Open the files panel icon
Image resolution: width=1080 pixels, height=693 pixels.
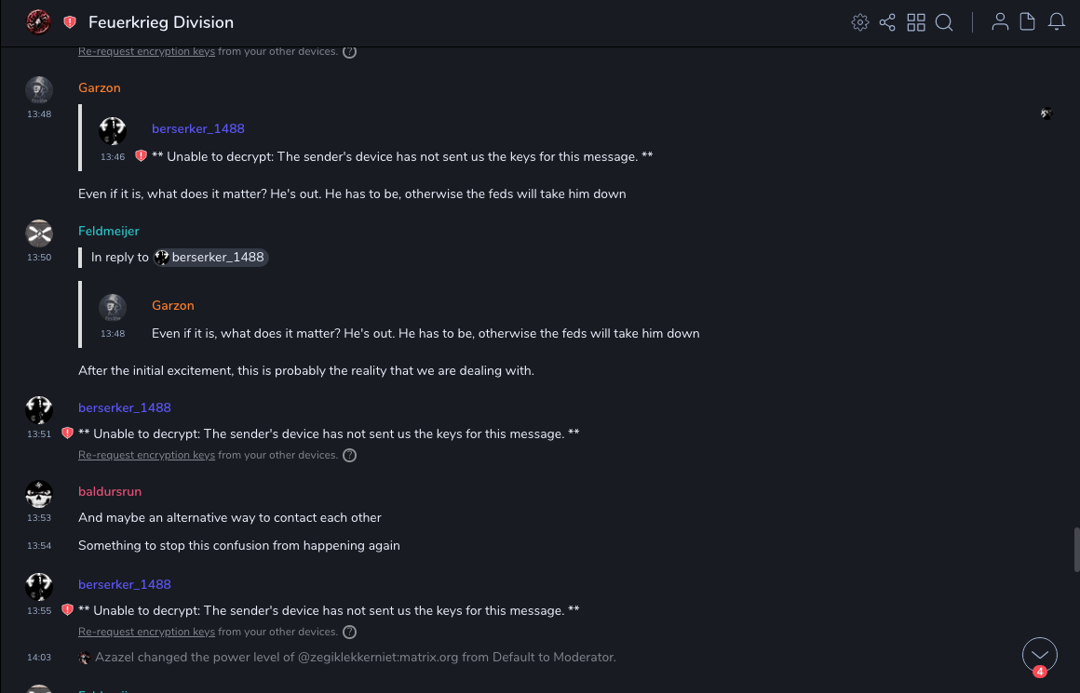pos(1028,22)
